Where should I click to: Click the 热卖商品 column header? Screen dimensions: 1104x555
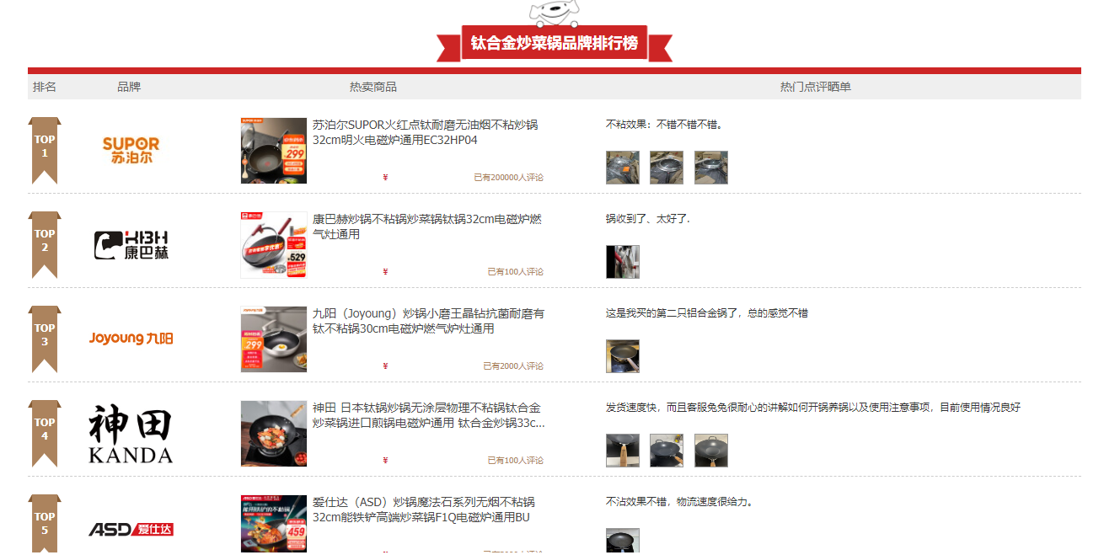373,87
